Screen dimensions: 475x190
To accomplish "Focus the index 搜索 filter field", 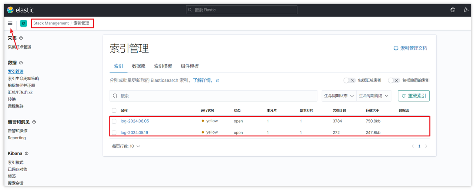I will pos(213,96).
